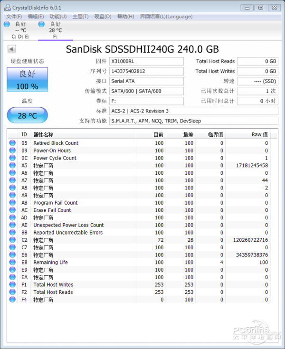Screen dimensions: 285x349
Task: Click status orb for Retired Block Count
Action: (x=12, y=143)
